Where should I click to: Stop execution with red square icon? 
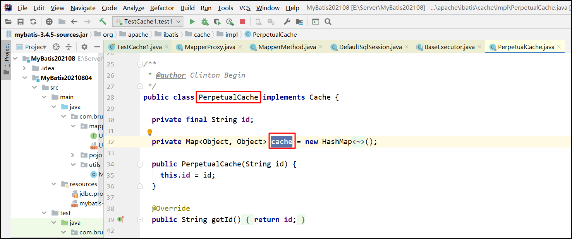tap(242, 22)
